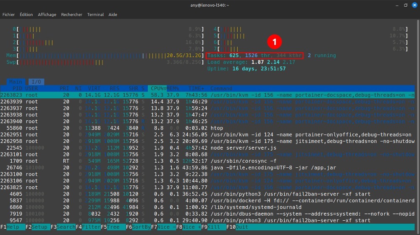Viewport: 420px width, 235px height.
Task: Minimize the terminal window
Action: 397,5
